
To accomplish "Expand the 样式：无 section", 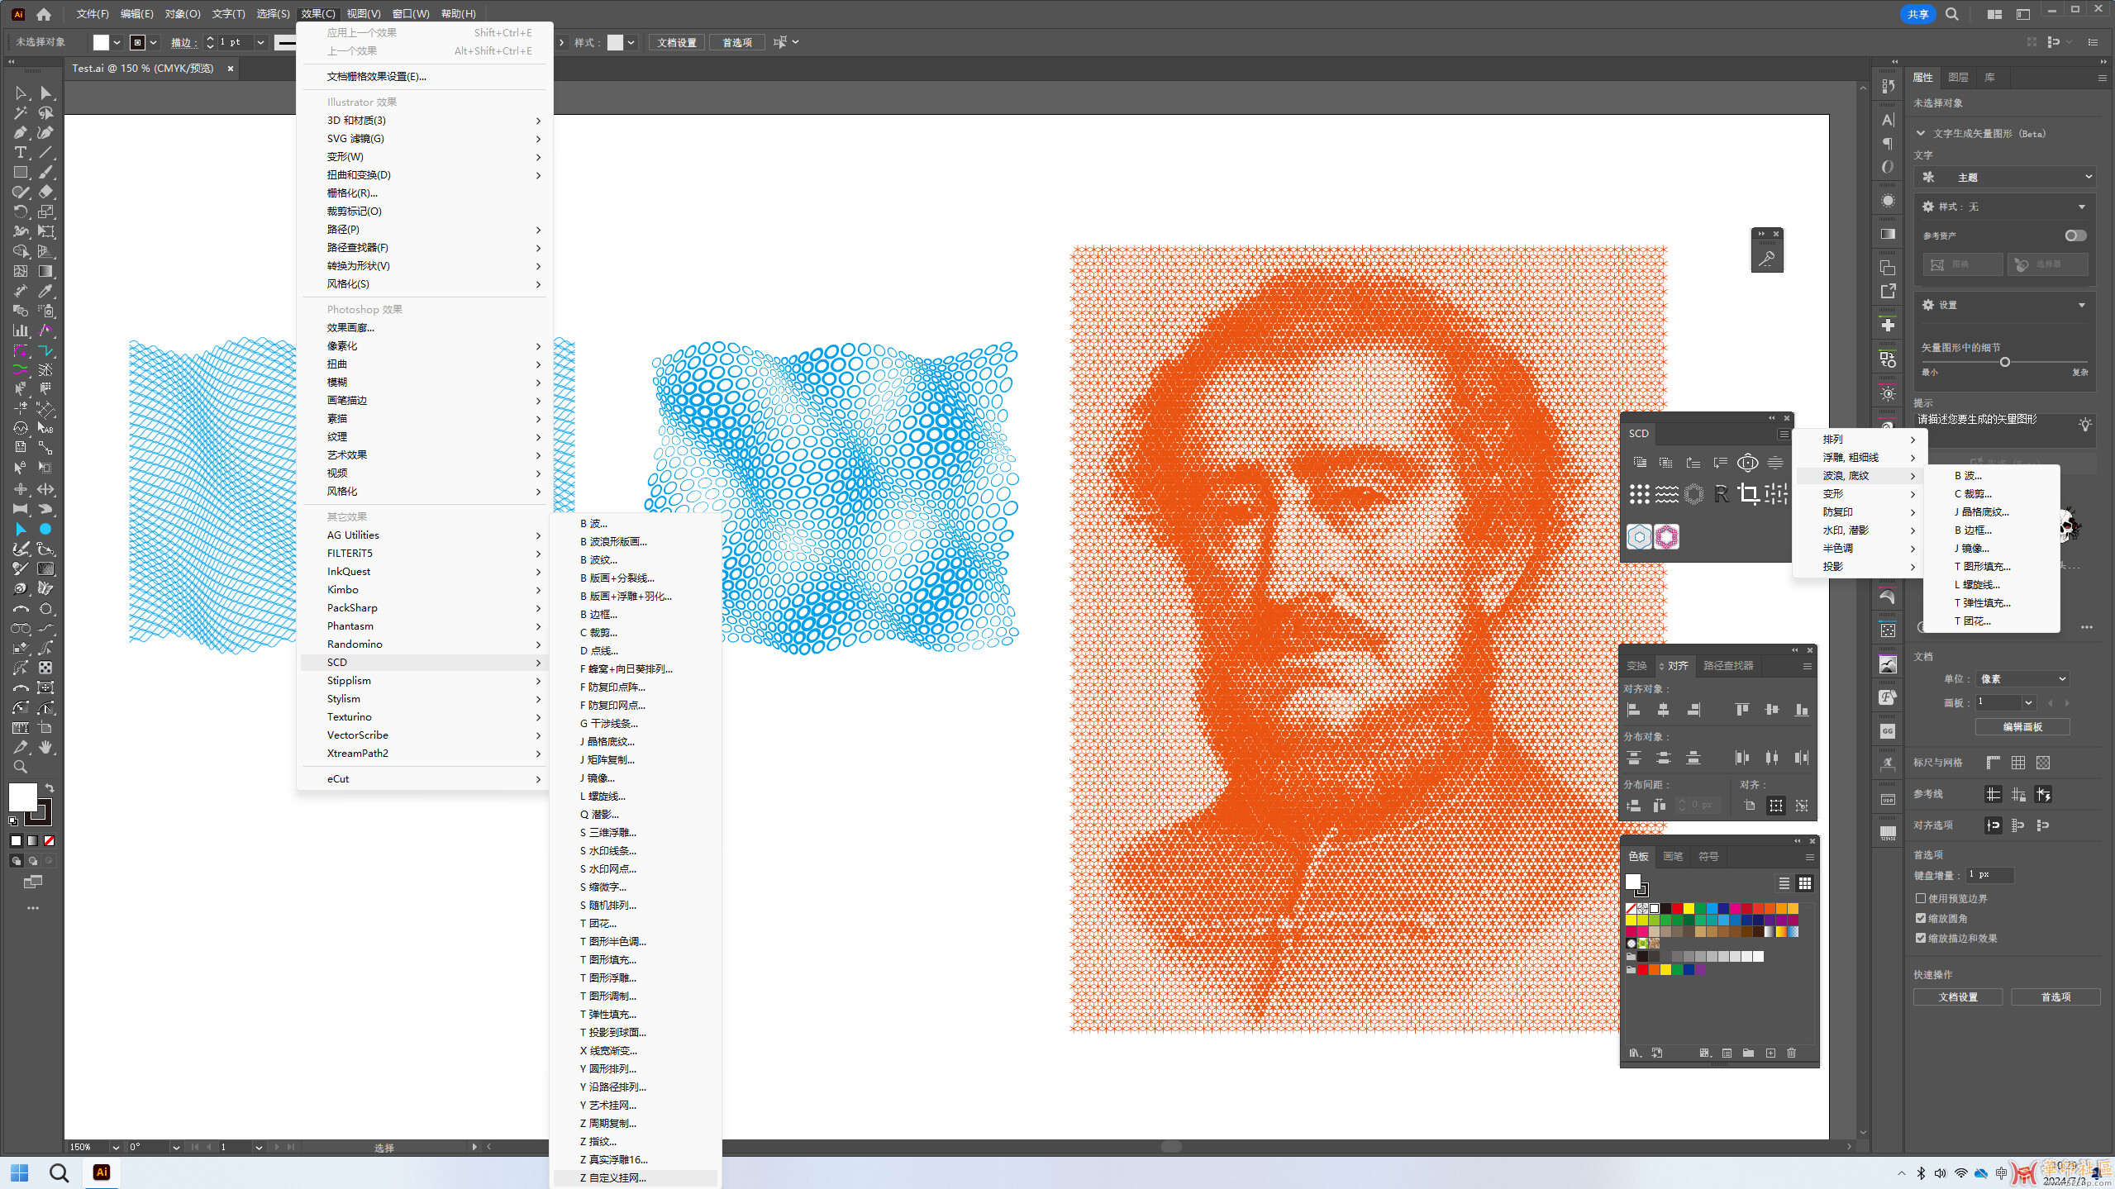I will point(2081,207).
